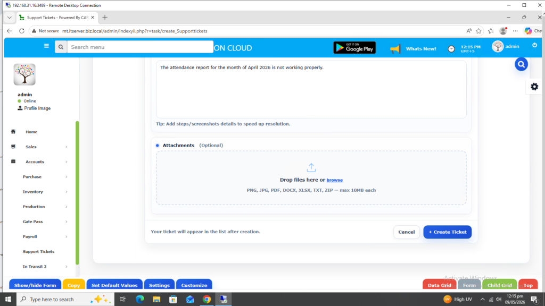Open Support Tickets in the sidebar
The height and width of the screenshot is (306, 545).
[x=38, y=251]
